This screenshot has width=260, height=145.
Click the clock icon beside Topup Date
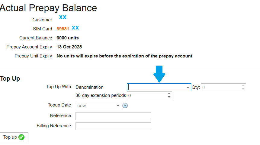pos(125,106)
